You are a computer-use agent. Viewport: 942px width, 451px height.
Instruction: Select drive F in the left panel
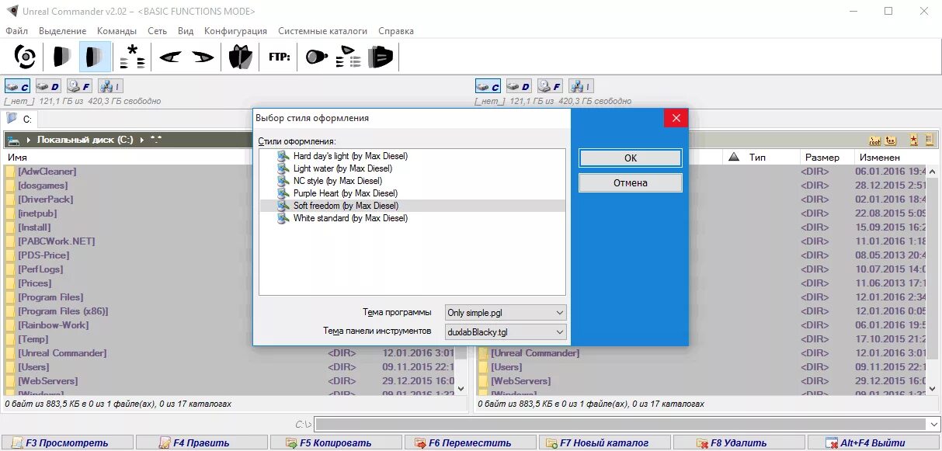79,86
